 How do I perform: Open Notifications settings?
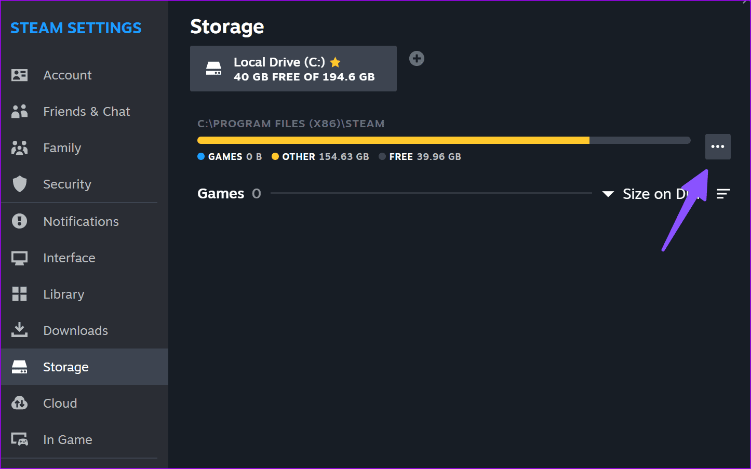click(x=84, y=222)
